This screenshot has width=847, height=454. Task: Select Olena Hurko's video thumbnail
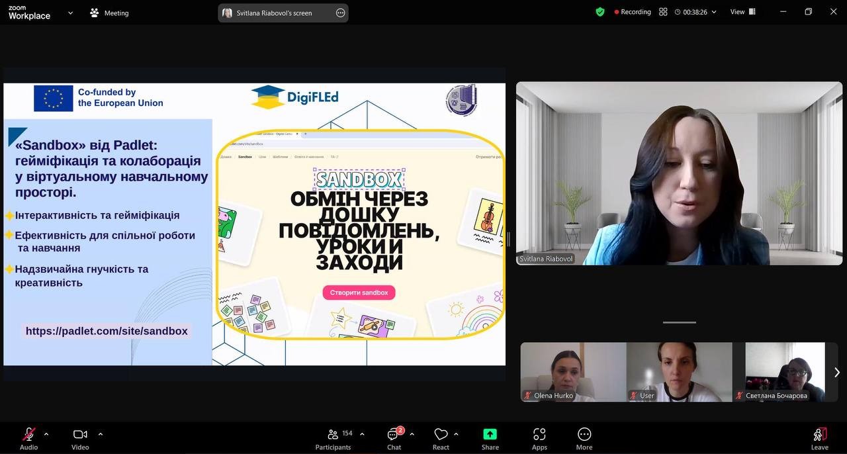572,371
